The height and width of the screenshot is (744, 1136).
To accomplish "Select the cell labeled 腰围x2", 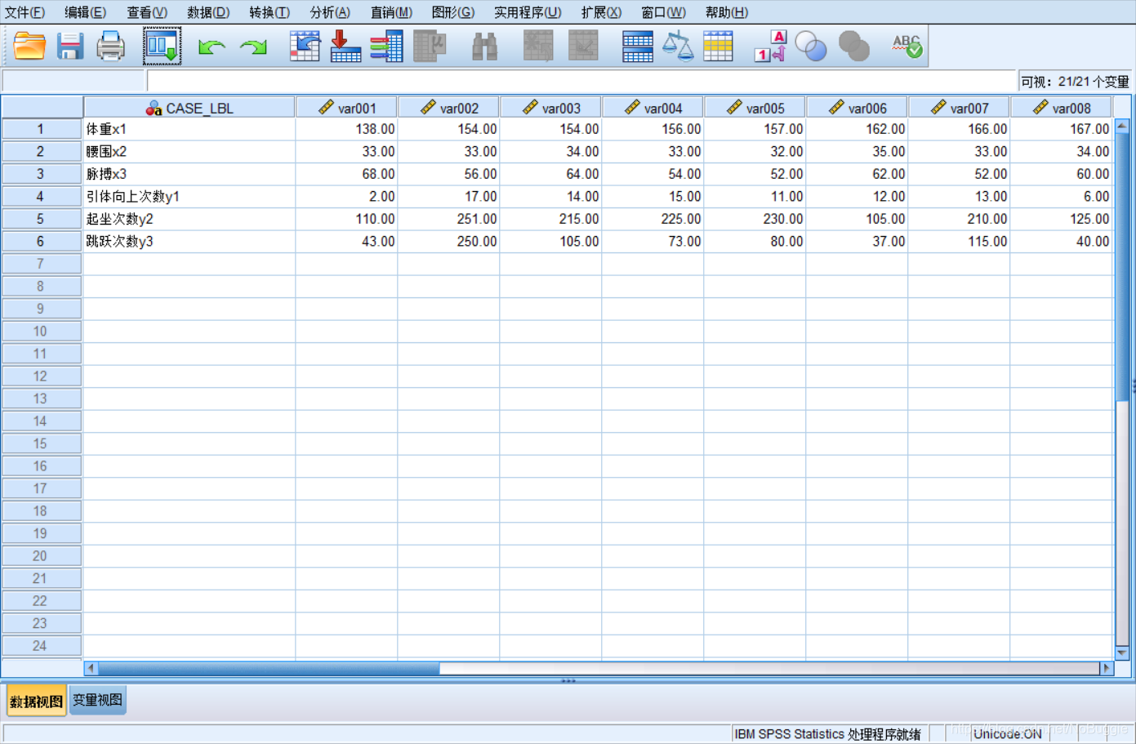I will coord(189,151).
